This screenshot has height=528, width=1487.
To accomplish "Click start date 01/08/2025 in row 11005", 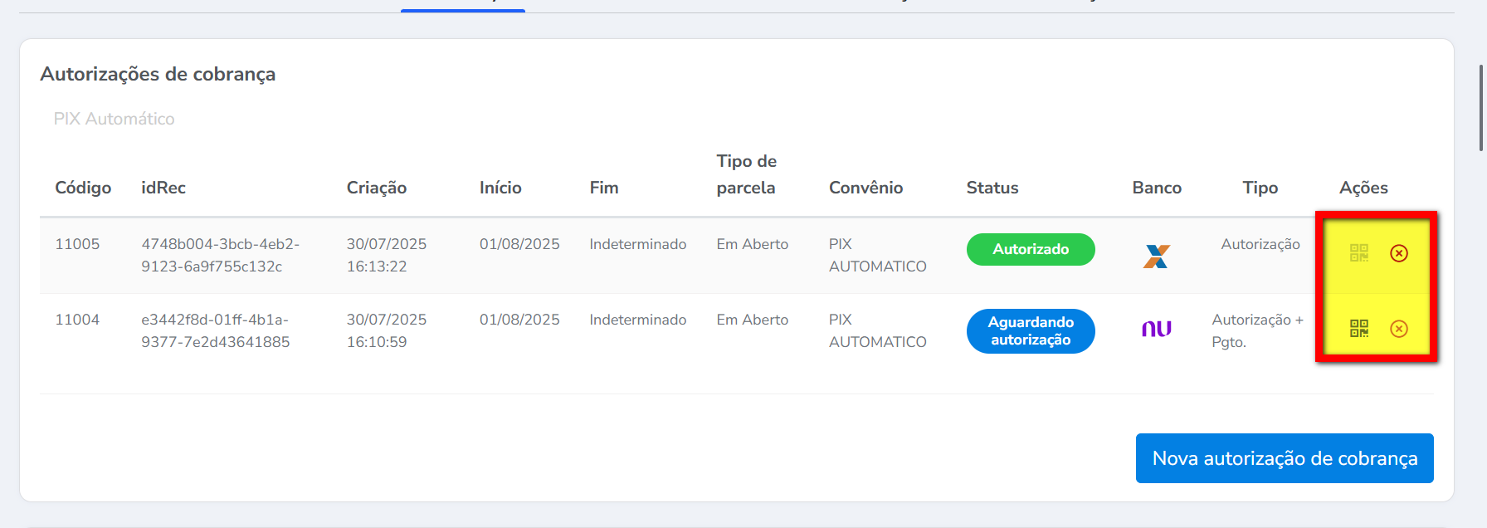I will 519,244.
